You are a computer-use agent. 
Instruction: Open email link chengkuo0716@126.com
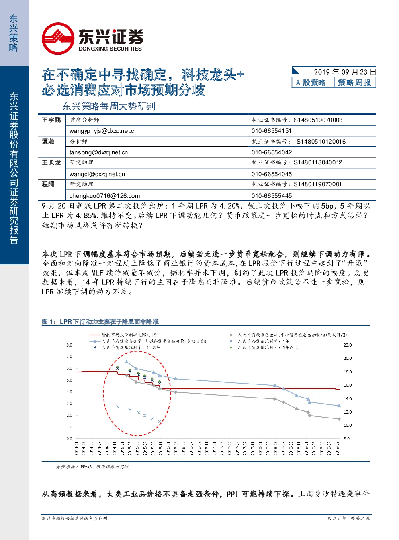[x=104, y=196]
